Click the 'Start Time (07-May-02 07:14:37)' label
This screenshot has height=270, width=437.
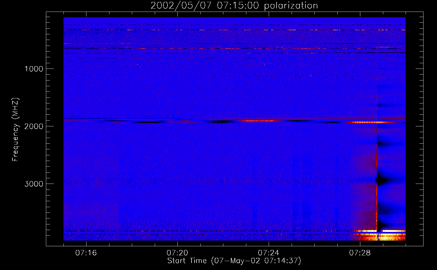(234, 261)
